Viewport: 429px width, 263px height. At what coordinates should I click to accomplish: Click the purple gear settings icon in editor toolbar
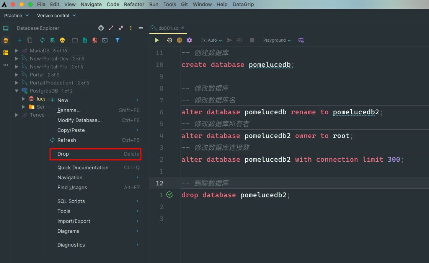click(189, 40)
